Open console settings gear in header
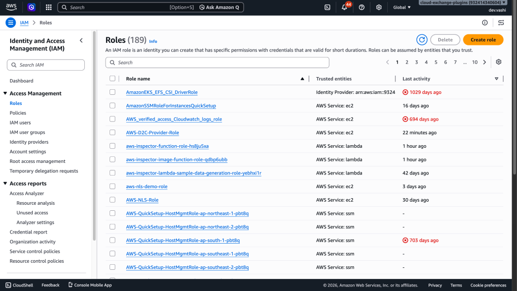This screenshot has width=517, height=291. (x=379, y=7)
